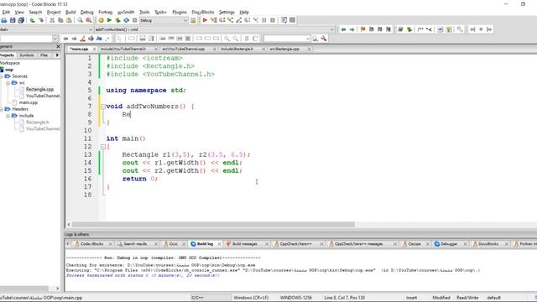Viewport: 537px width, 302px height.
Task: Click the Build and run icon
Action: (x=117, y=20)
